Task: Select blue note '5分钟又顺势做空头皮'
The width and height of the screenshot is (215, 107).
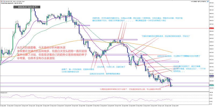Action: [x=70, y=71]
